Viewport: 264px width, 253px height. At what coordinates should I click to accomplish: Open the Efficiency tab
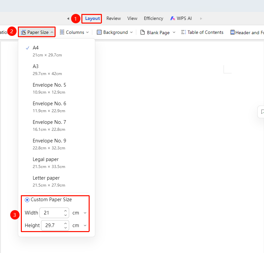click(x=154, y=18)
